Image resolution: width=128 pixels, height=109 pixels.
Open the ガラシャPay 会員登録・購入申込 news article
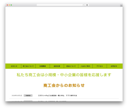click(x=57, y=96)
